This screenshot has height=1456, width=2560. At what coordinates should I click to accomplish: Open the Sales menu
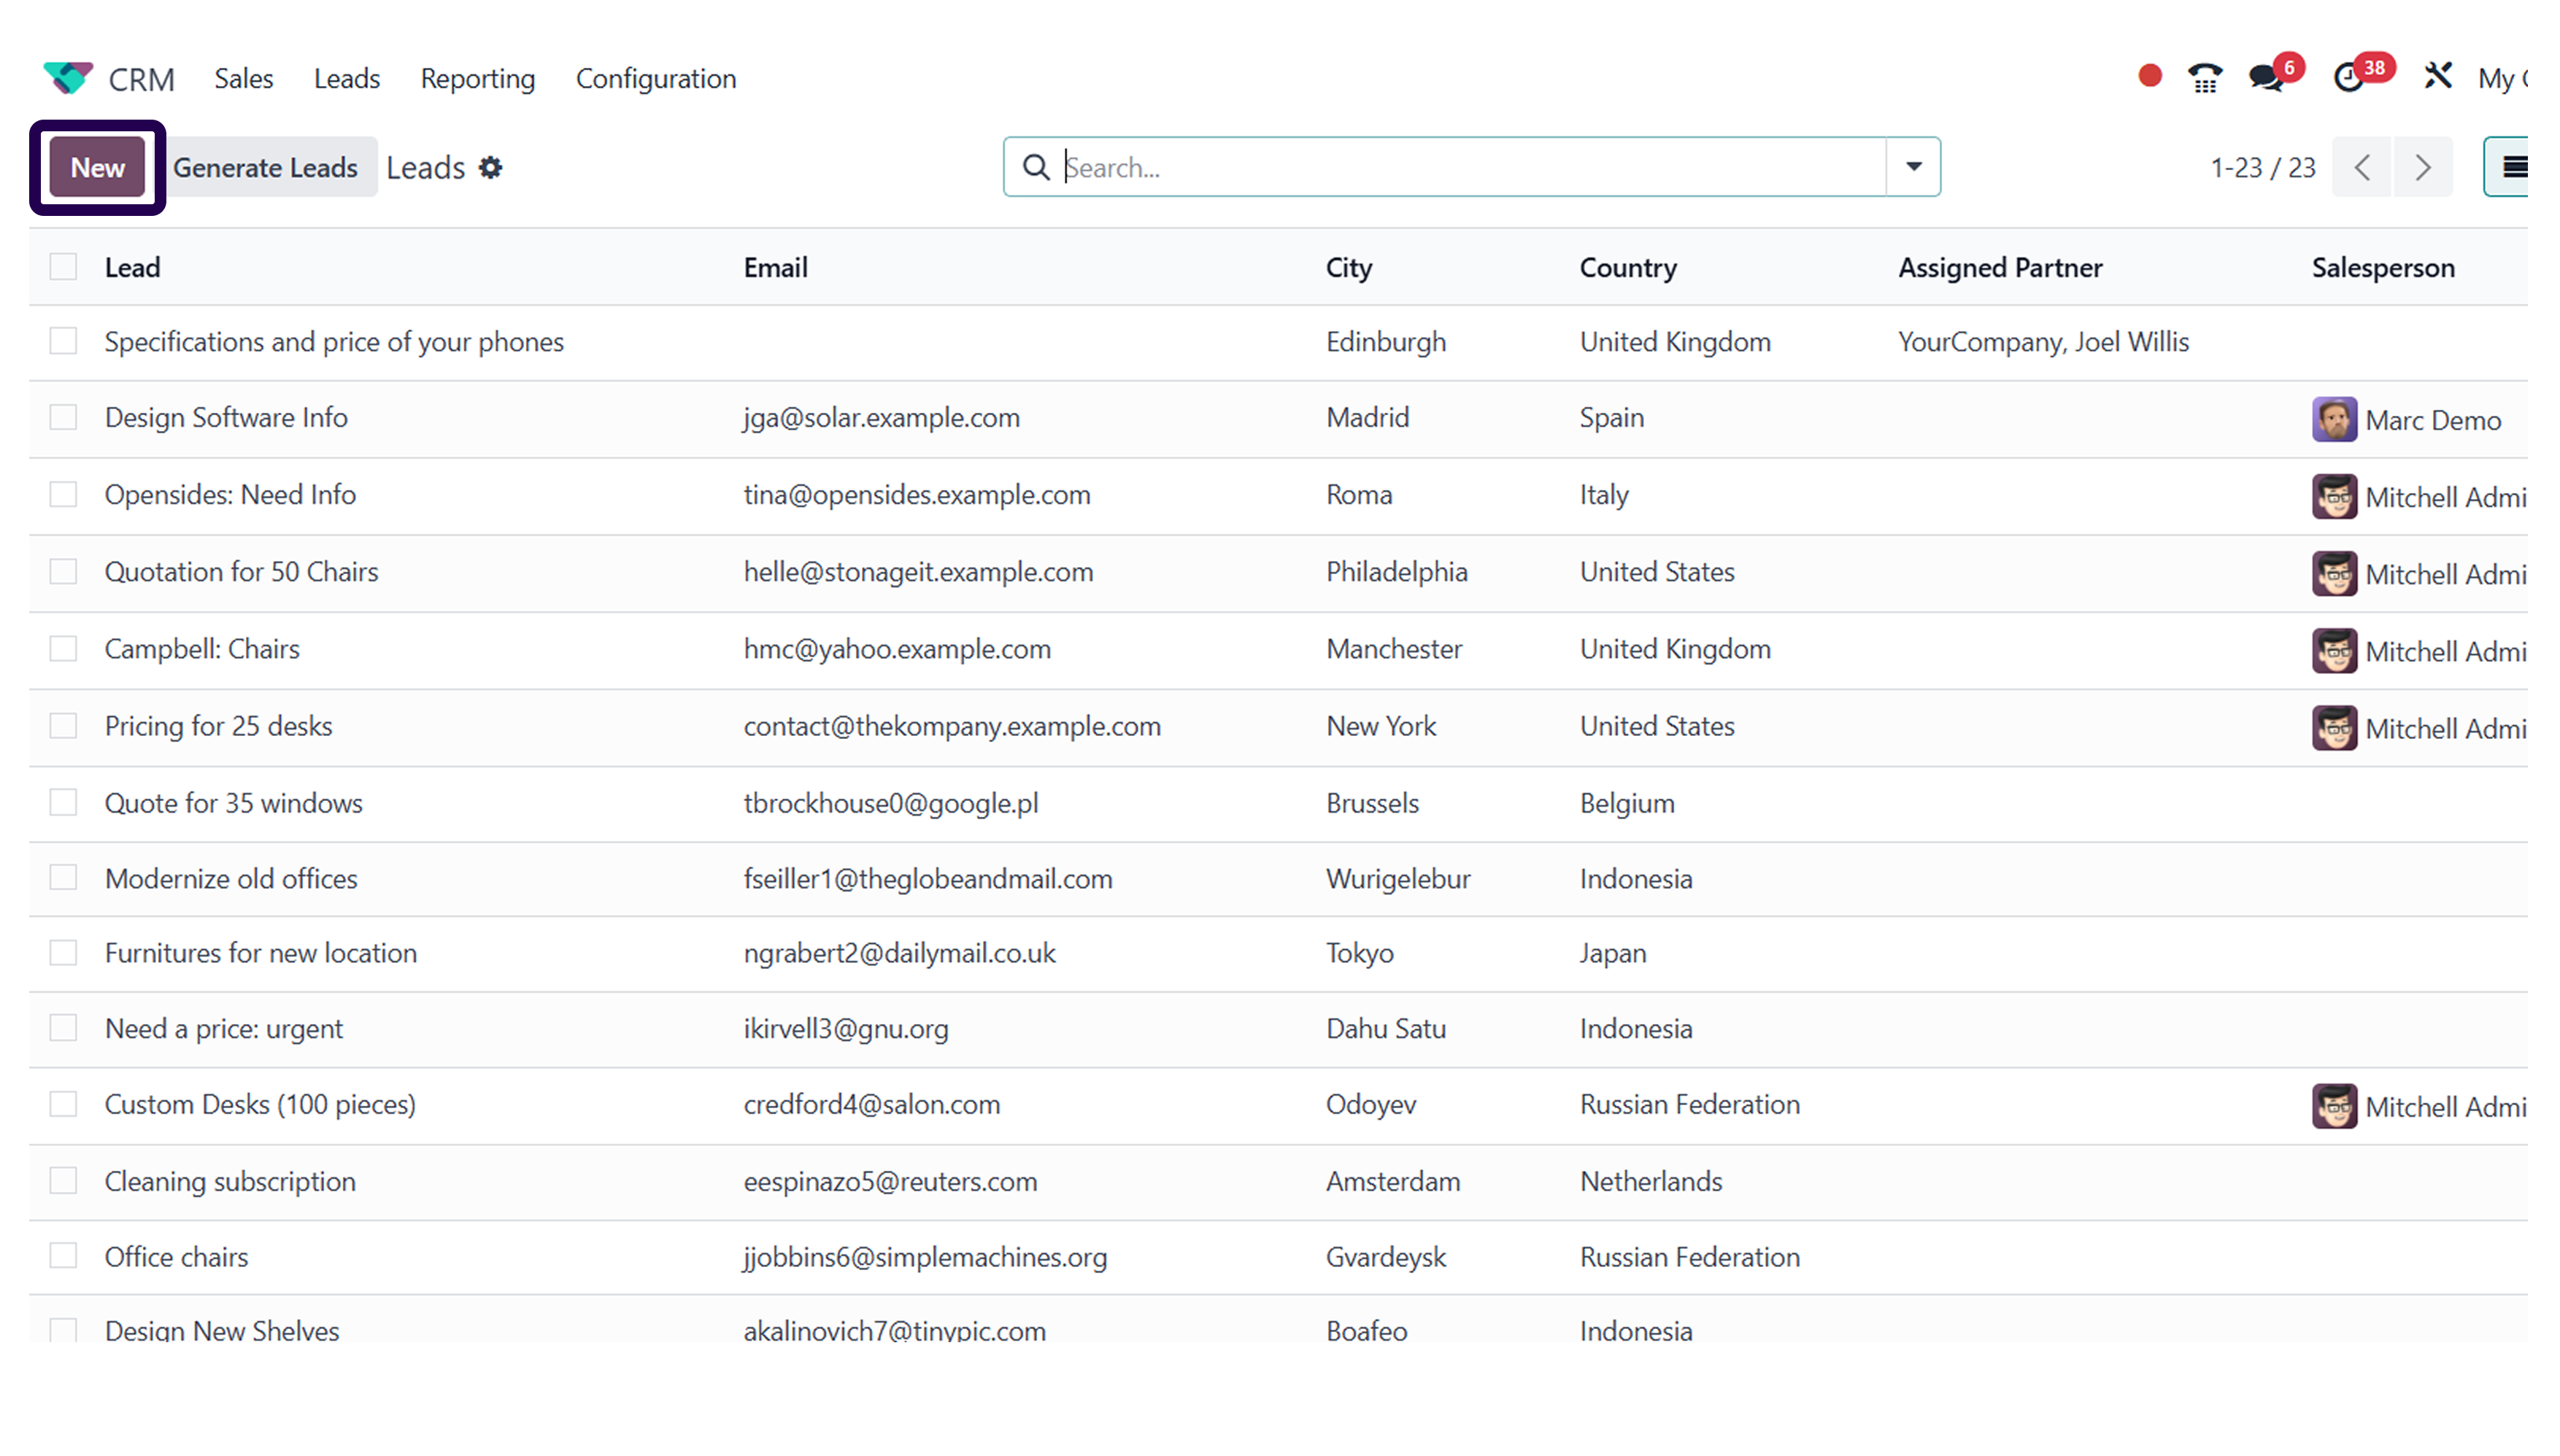pos(243,78)
